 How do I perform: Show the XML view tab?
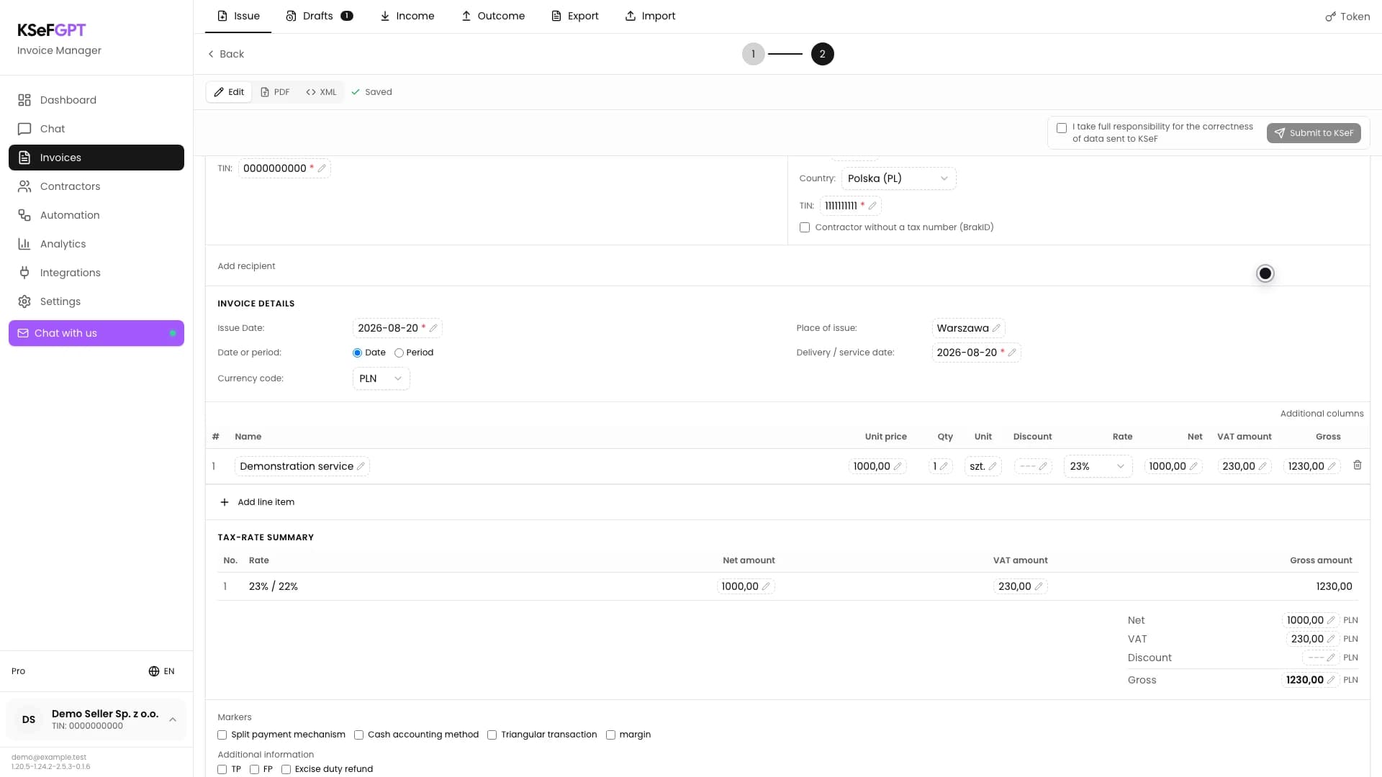point(321,92)
